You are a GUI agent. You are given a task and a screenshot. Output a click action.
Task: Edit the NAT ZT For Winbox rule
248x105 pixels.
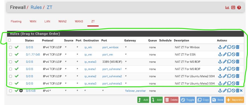[225, 47]
